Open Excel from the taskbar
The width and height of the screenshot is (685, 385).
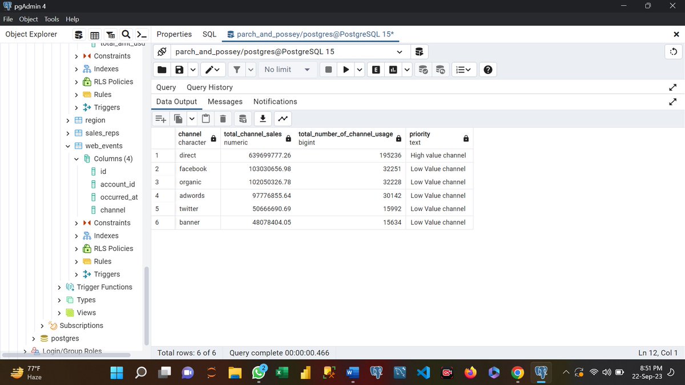point(282,372)
